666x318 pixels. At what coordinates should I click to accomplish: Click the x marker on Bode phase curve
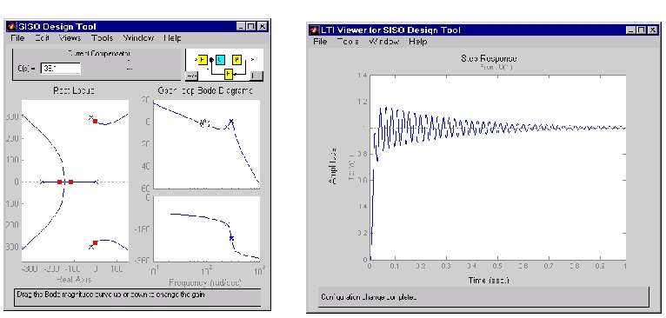point(231,238)
